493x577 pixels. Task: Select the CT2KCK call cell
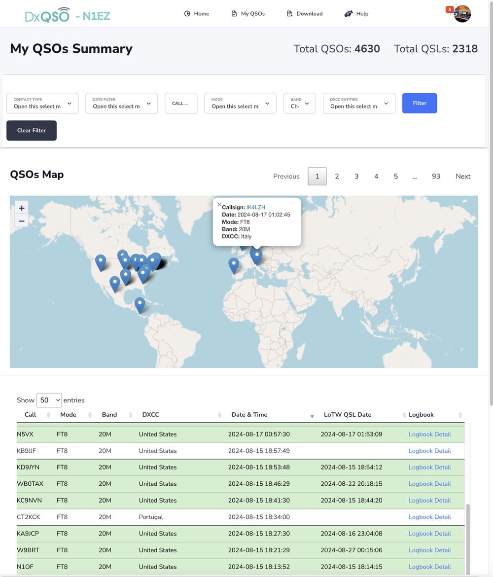point(28,517)
